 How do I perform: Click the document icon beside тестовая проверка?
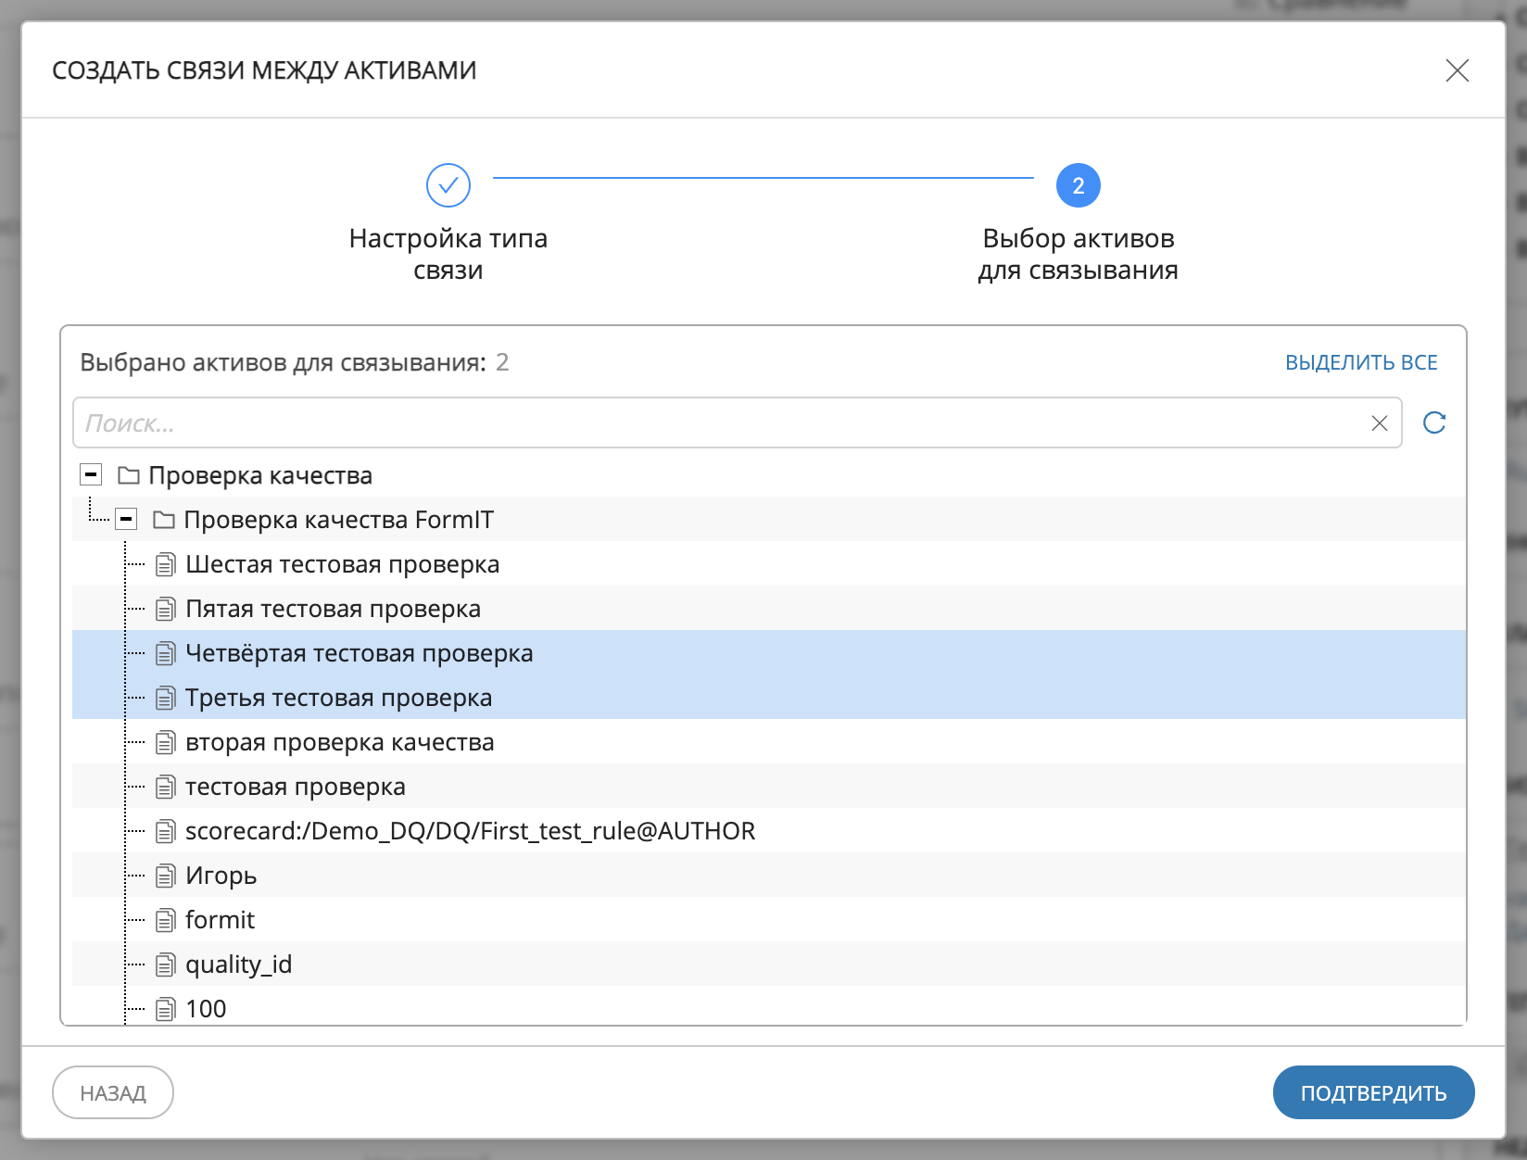166,786
